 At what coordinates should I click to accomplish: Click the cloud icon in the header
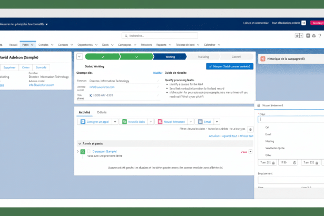[x=313, y=36]
